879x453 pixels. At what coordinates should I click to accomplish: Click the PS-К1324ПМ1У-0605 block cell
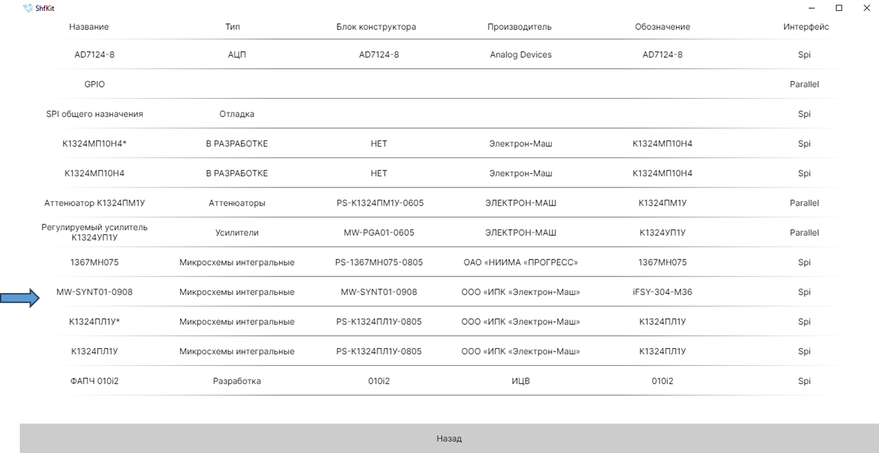pyautogui.click(x=378, y=203)
